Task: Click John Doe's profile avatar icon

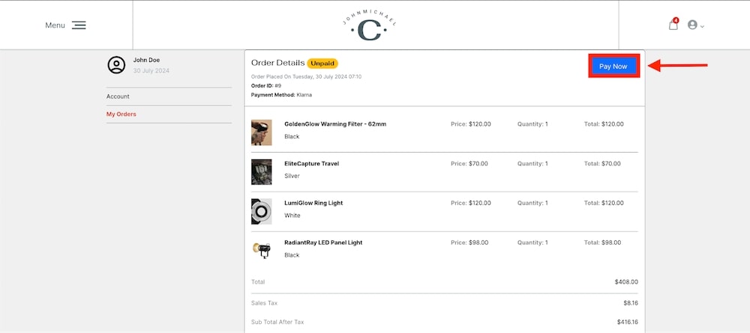Action: [116, 65]
